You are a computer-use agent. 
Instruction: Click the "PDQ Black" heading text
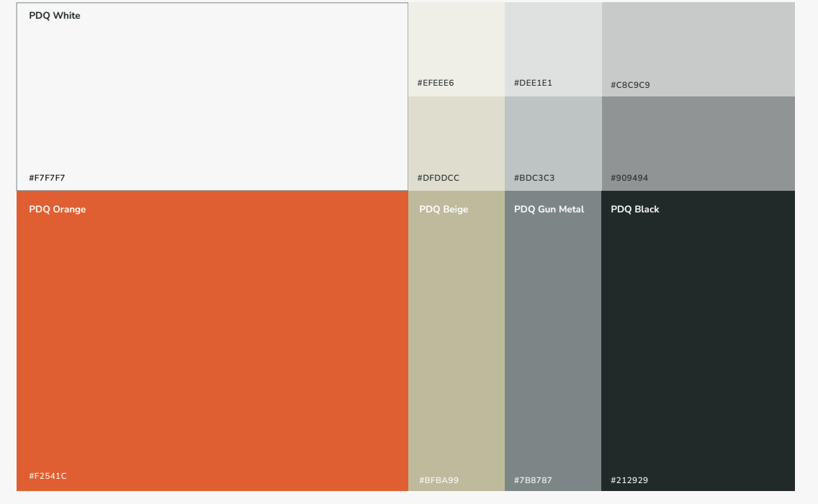point(635,210)
